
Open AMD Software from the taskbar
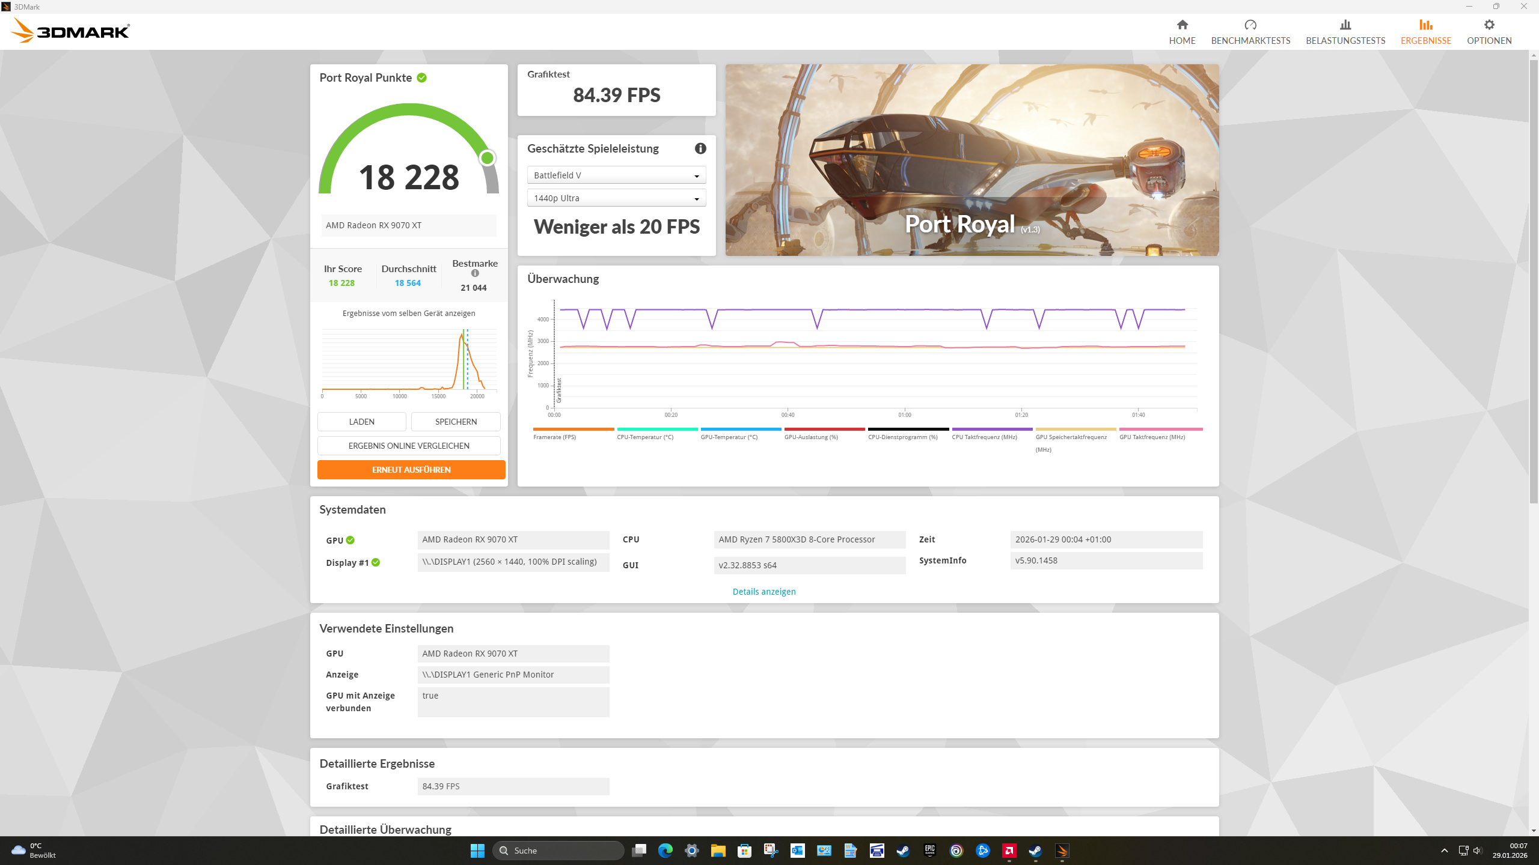1009,851
